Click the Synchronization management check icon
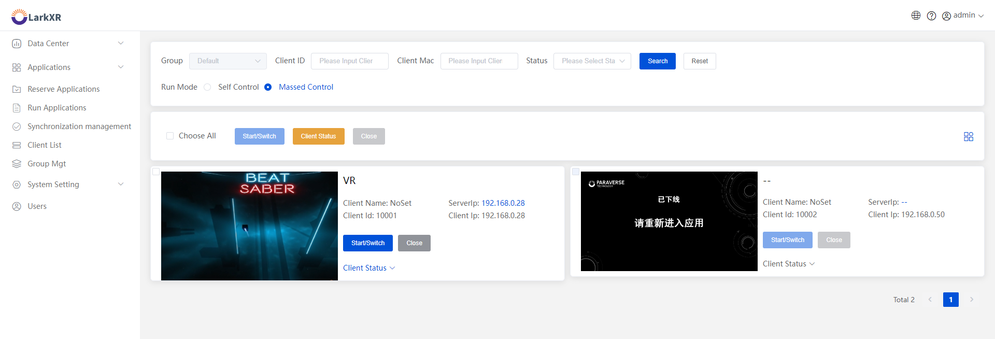The width and height of the screenshot is (995, 339). coord(17,126)
